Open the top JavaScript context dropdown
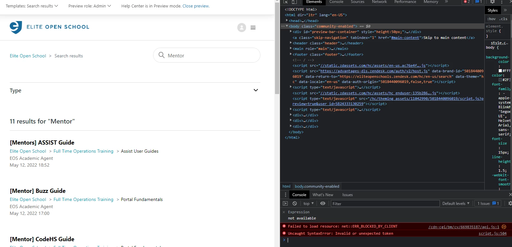Image resolution: width=512 pixels, height=247 pixels. pyautogui.click(x=309, y=204)
